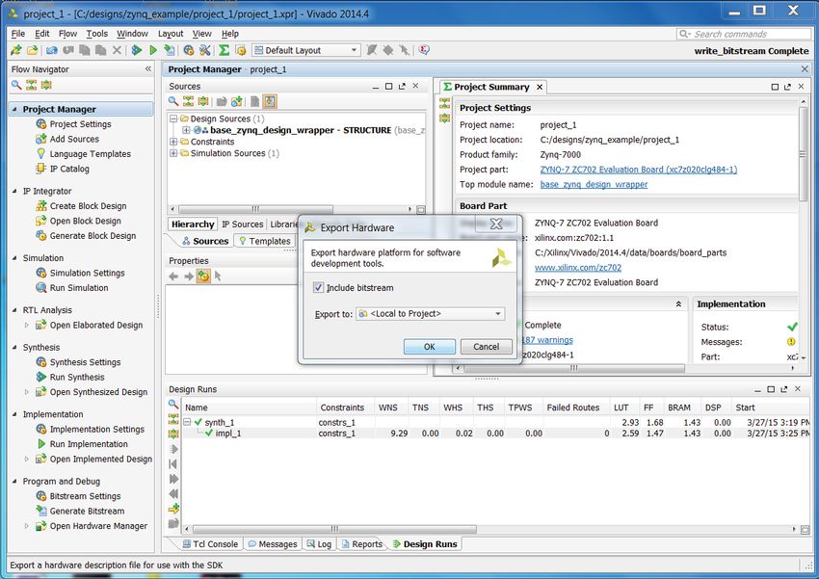
Task: Click Add Sources icon in Sources toolbar
Action: coord(237,101)
